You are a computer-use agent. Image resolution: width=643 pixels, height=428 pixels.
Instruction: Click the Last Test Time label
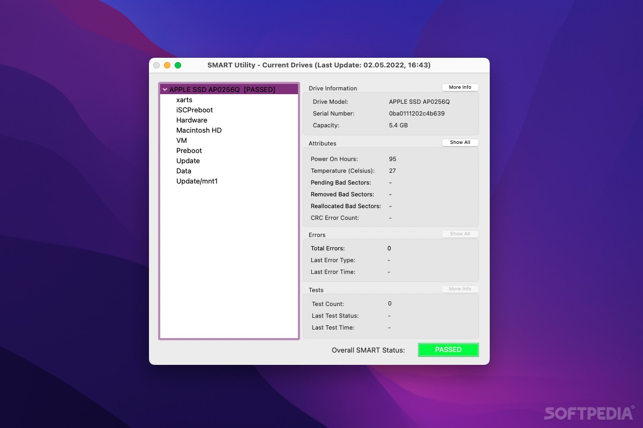coord(333,327)
